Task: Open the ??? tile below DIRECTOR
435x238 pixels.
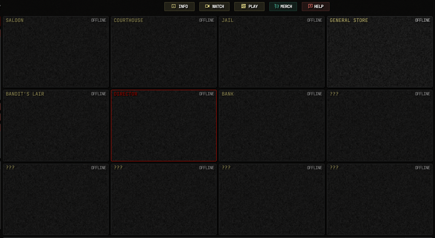Action: (164, 199)
